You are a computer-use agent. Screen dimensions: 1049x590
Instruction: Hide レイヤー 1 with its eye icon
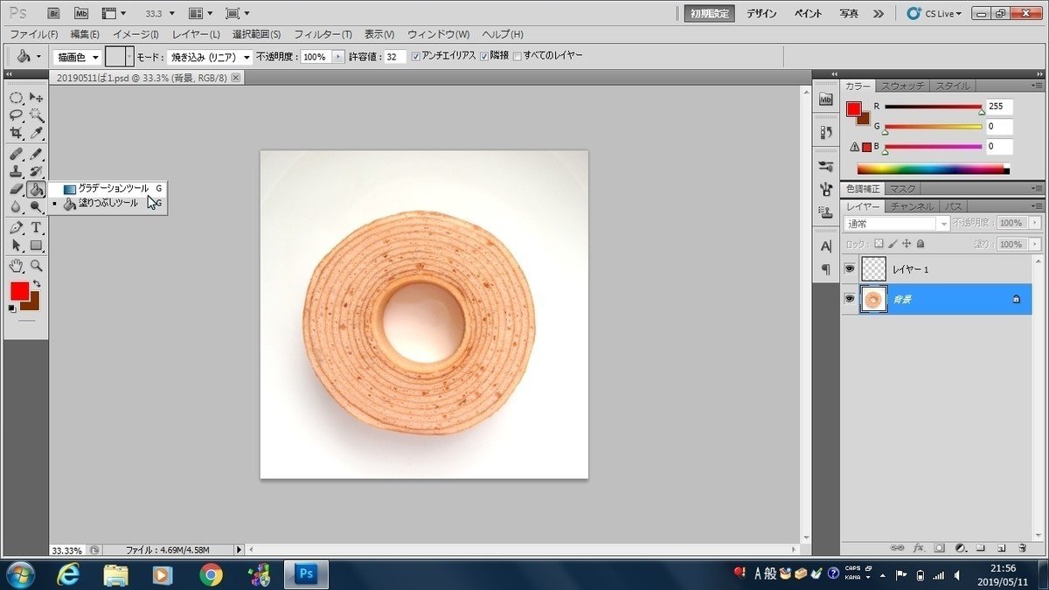(x=849, y=269)
